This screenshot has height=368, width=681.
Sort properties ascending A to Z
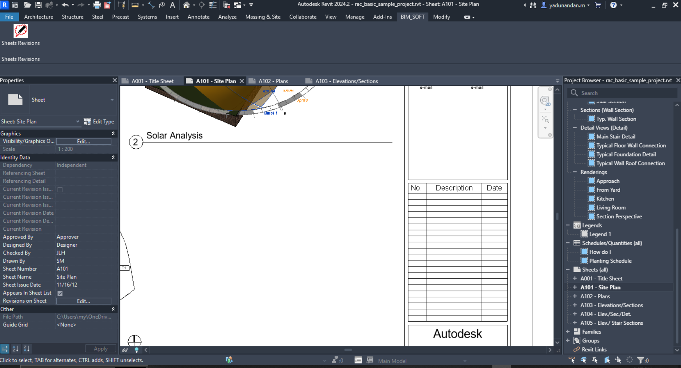(15, 348)
